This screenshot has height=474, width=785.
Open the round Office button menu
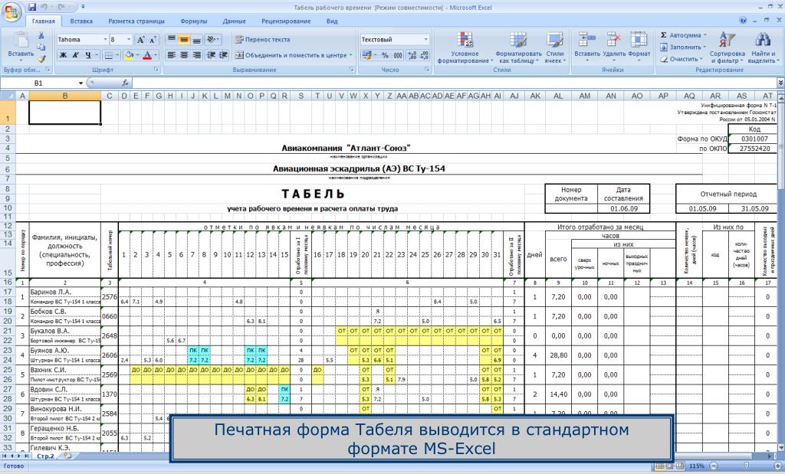point(11,11)
